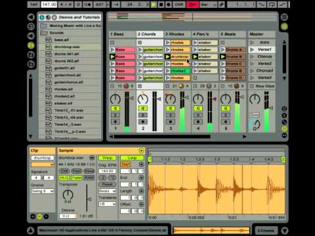315x236 pixels.
Task: Toggle the Loop switch in Sample panel
Action: (x=132, y=157)
